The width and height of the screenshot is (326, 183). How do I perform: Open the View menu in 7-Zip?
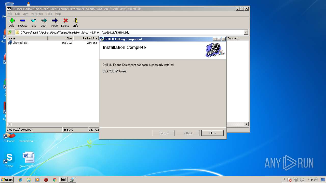tap(26, 14)
